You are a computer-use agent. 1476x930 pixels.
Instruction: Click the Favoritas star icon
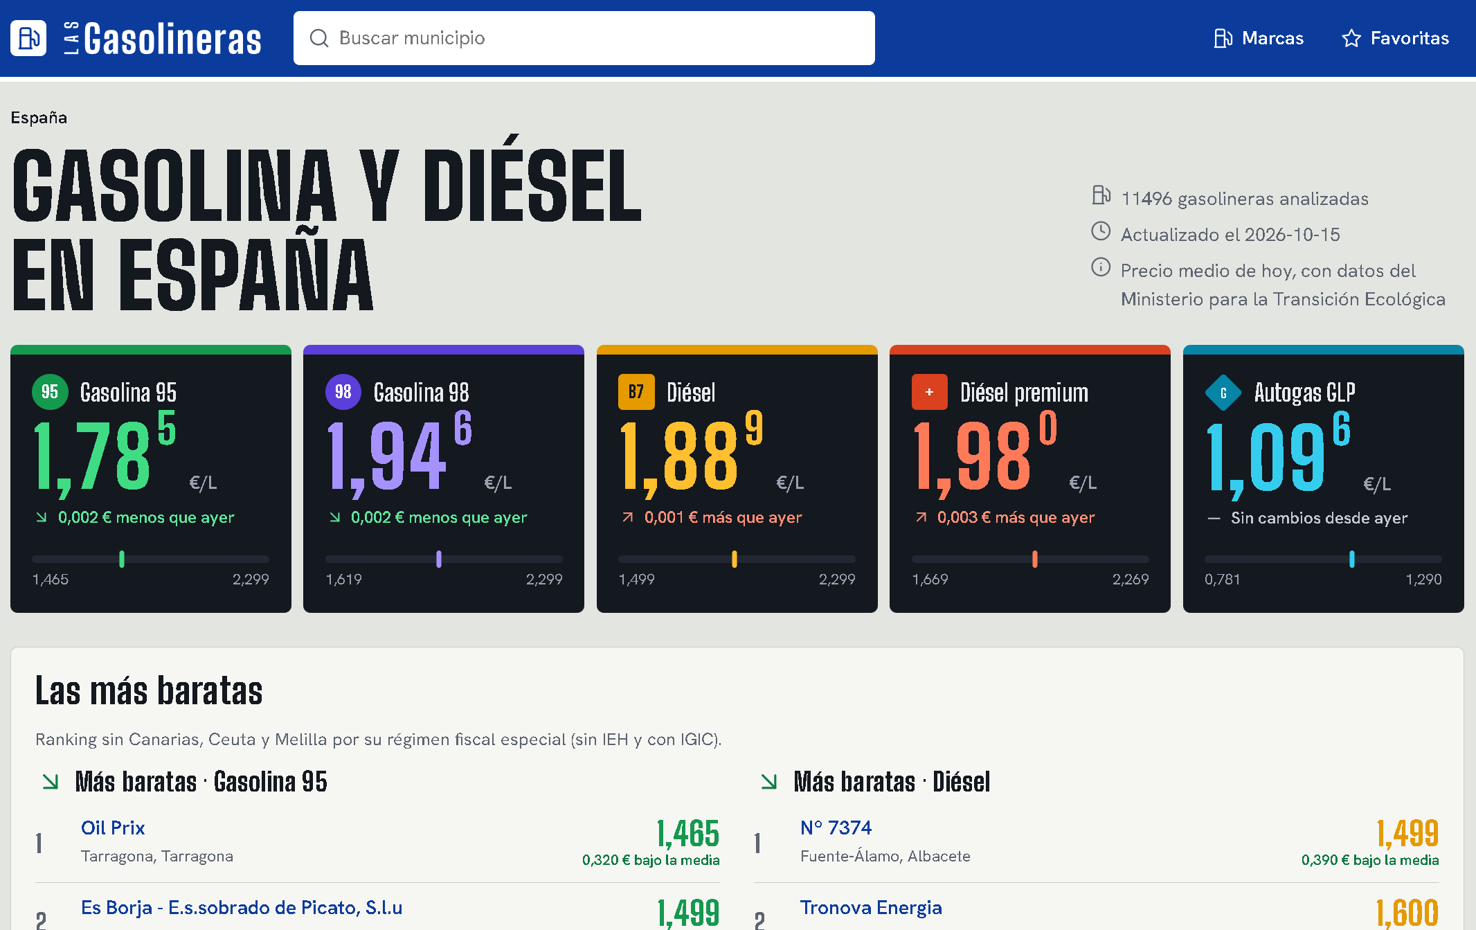[x=1351, y=38]
